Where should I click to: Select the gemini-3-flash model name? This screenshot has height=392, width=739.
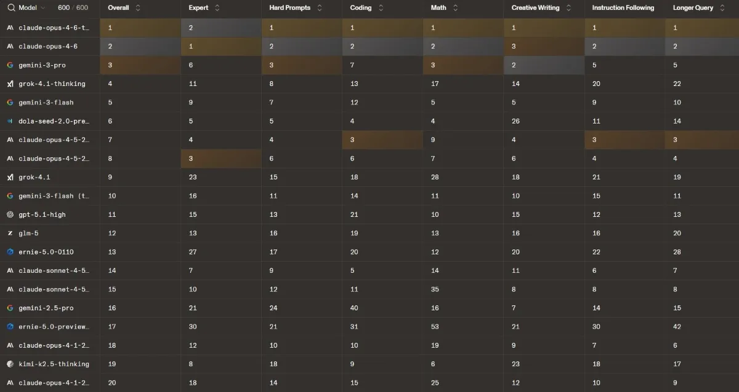(46, 103)
